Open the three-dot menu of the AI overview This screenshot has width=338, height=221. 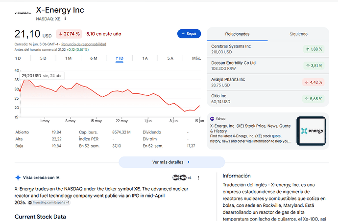pos(198,178)
